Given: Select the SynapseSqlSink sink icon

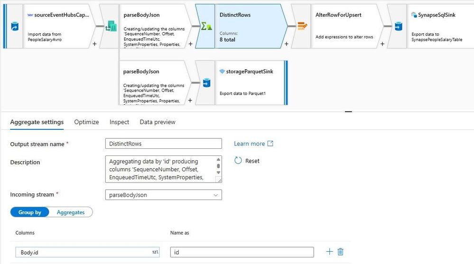Looking at the screenshot, I should pos(399,26).
